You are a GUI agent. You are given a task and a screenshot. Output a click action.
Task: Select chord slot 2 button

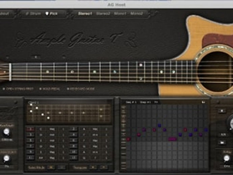[x=73, y=129]
